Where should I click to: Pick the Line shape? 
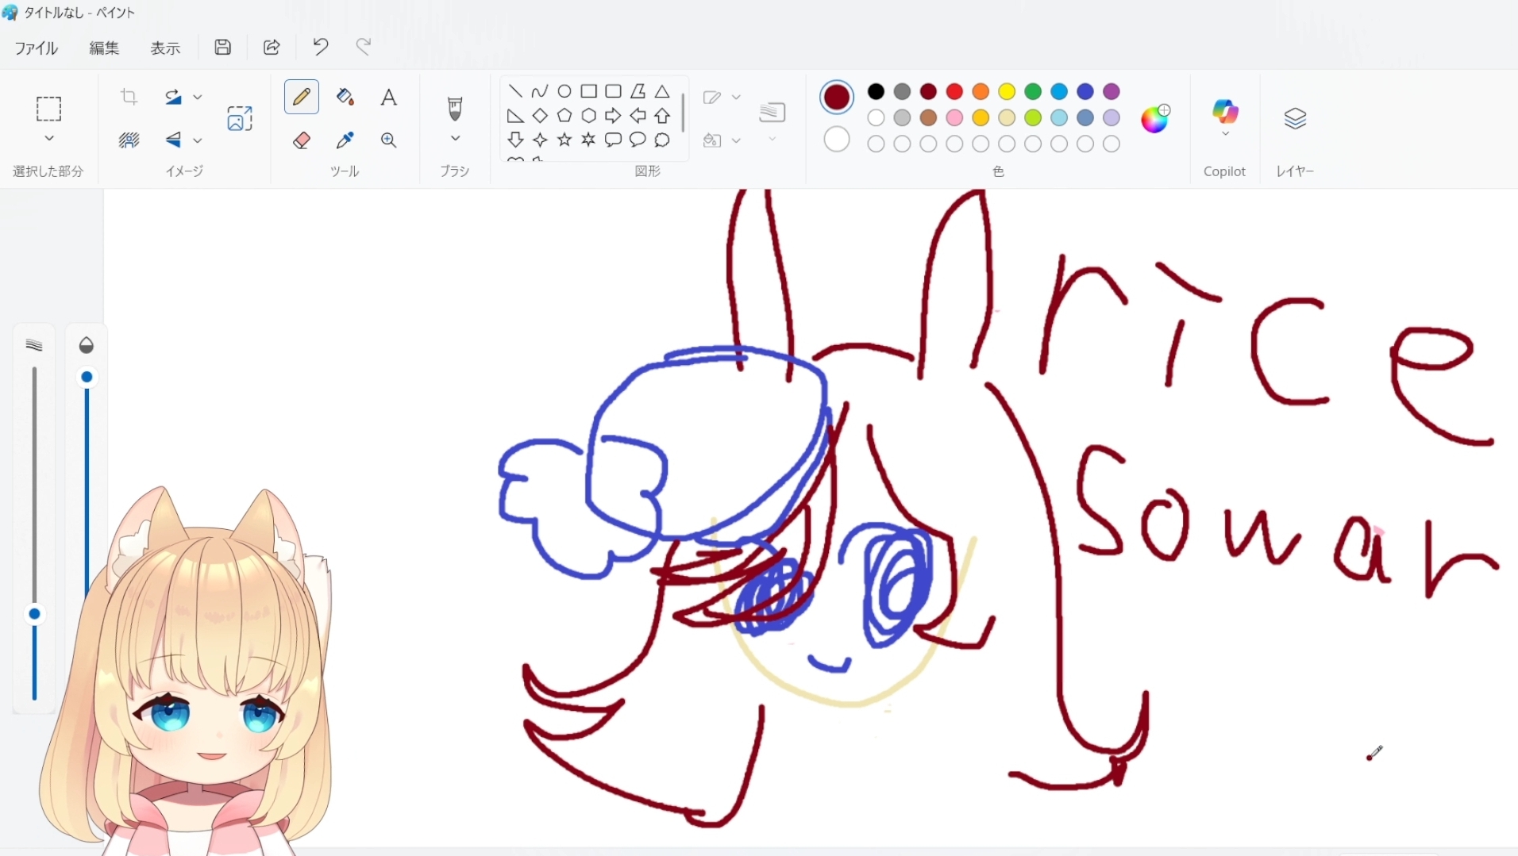click(515, 91)
